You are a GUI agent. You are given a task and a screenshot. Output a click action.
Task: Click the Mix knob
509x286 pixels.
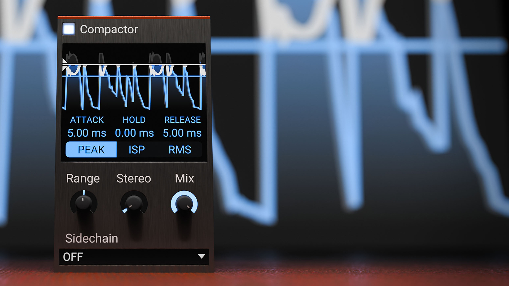(x=184, y=203)
